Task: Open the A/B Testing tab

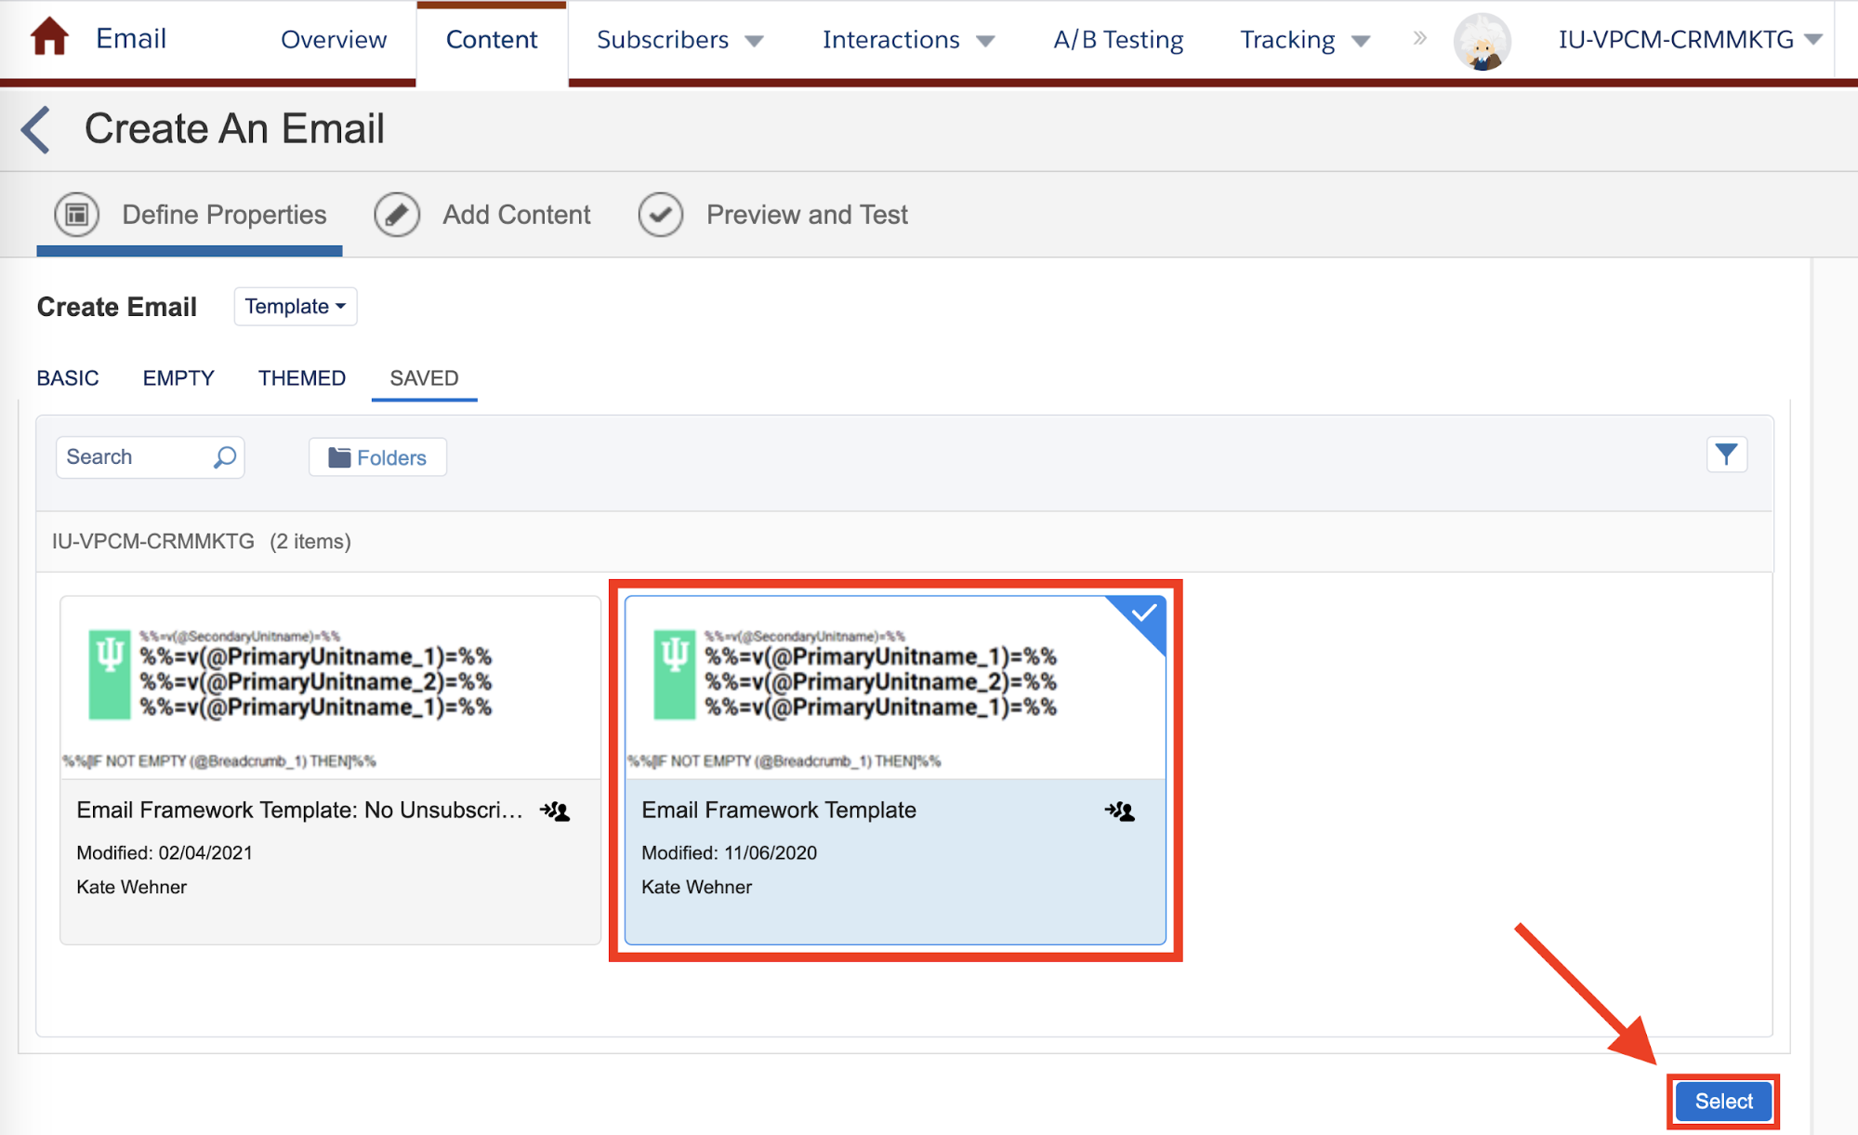Action: (1118, 40)
